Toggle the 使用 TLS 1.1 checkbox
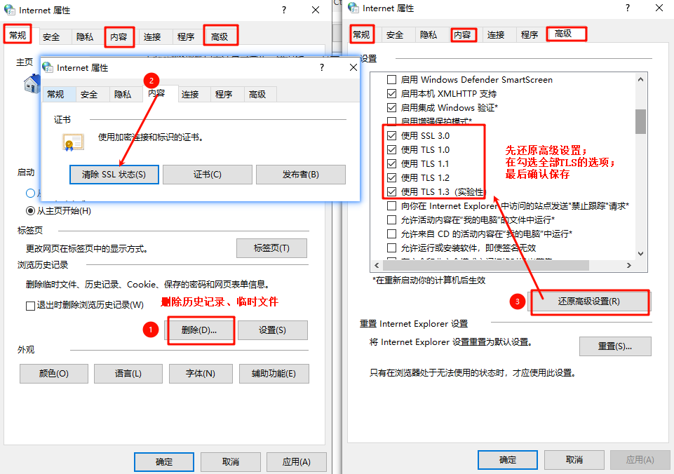This screenshot has width=674, height=474. [x=391, y=164]
